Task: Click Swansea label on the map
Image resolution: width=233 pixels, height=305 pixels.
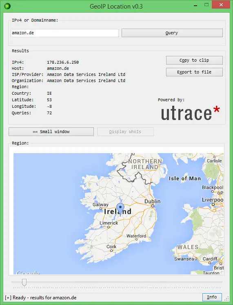Action: pos(184,259)
